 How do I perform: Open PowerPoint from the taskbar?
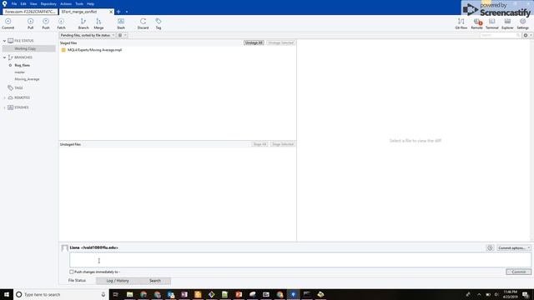pyautogui.click(x=239, y=294)
